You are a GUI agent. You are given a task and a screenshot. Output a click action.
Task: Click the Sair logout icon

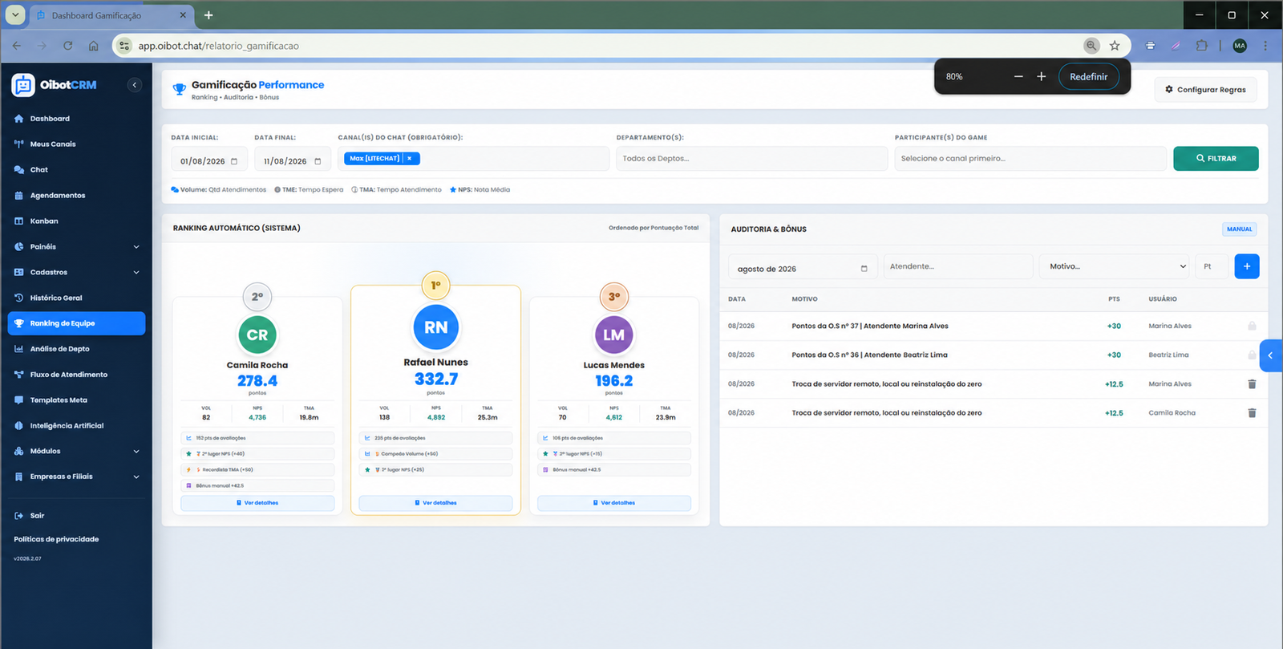19,516
